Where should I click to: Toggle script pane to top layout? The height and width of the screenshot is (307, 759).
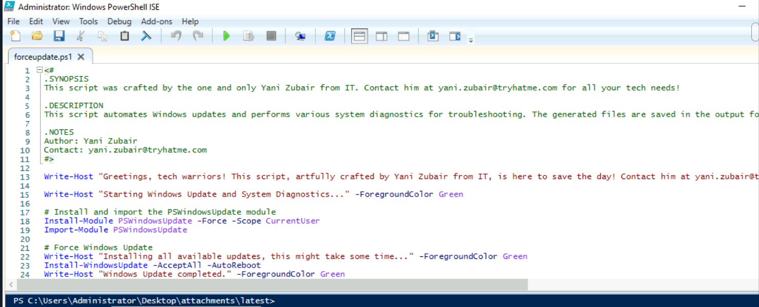[x=359, y=36]
